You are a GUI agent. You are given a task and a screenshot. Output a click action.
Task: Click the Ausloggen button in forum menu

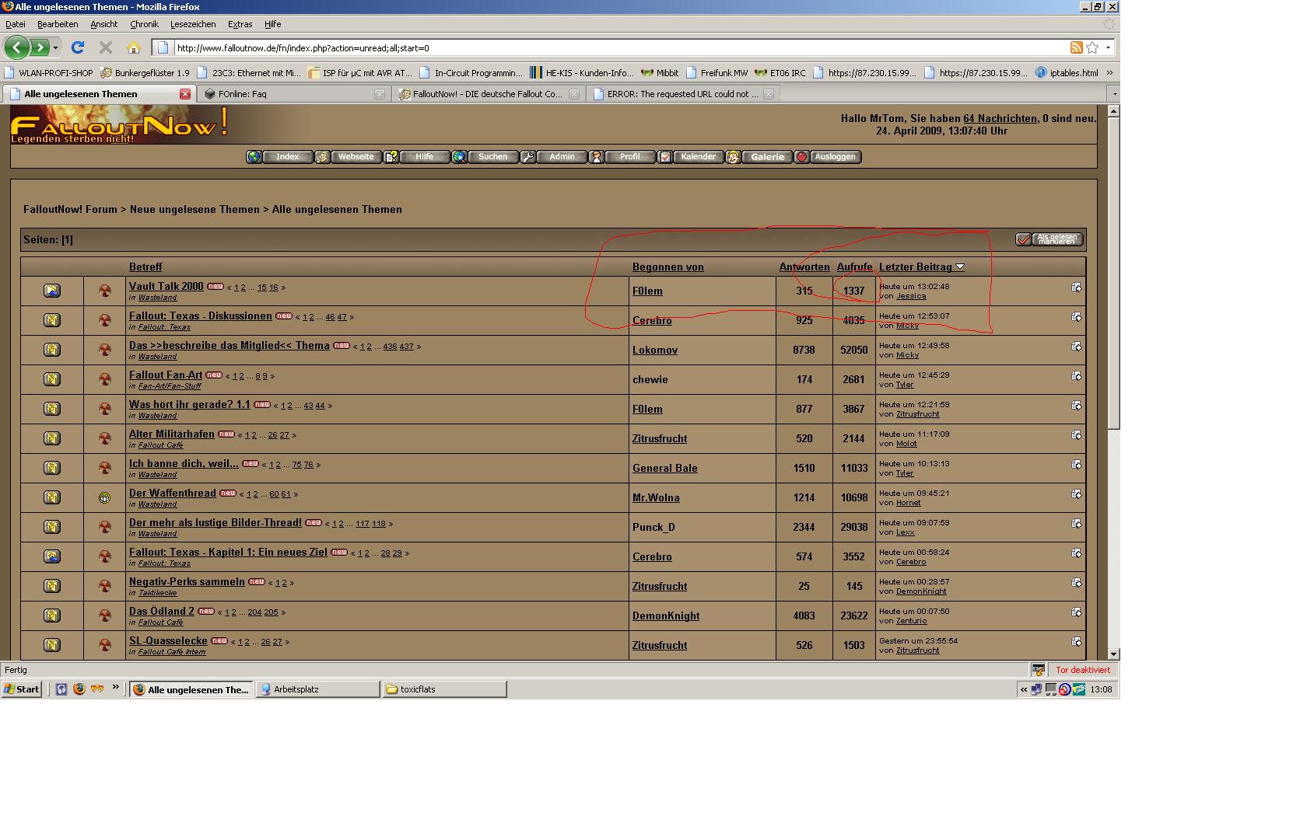tap(835, 157)
